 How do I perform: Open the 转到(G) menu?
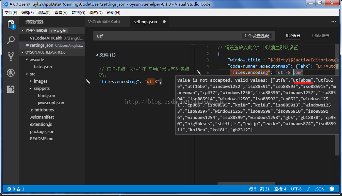78,13
